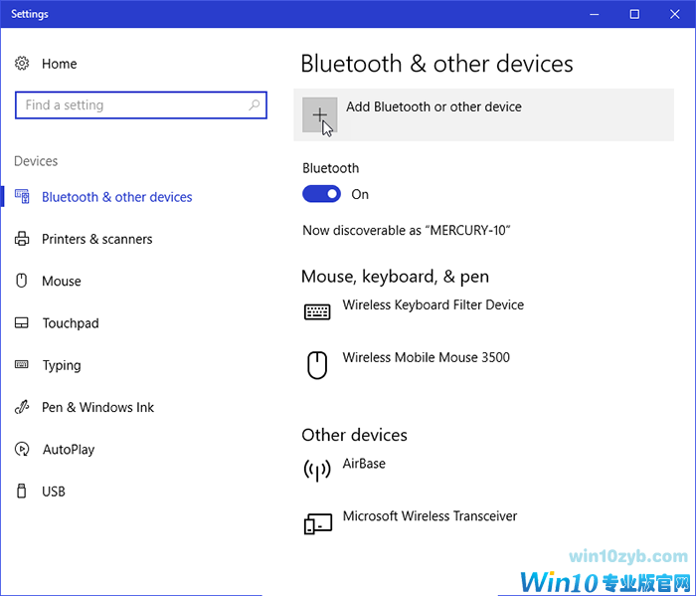Click the Home gear icon
Viewport: 696px width, 596px height.
[22, 64]
